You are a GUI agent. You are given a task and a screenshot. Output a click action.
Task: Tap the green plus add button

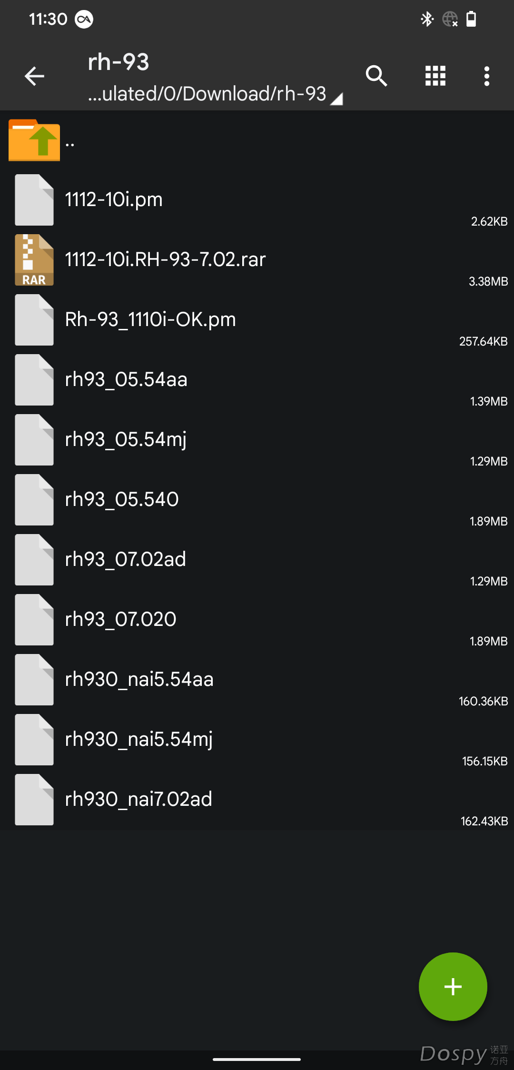pos(453,986)
